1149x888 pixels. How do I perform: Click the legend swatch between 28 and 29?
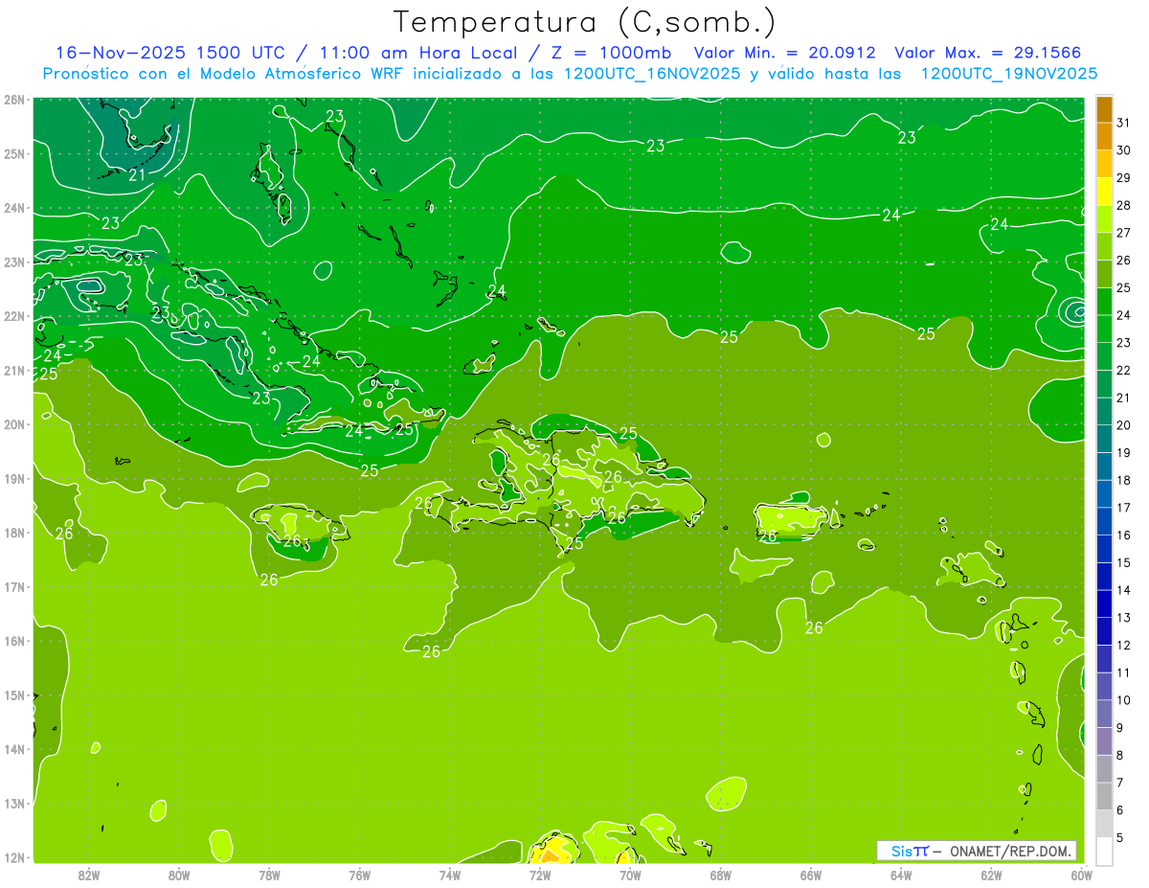pos(1104,192)
